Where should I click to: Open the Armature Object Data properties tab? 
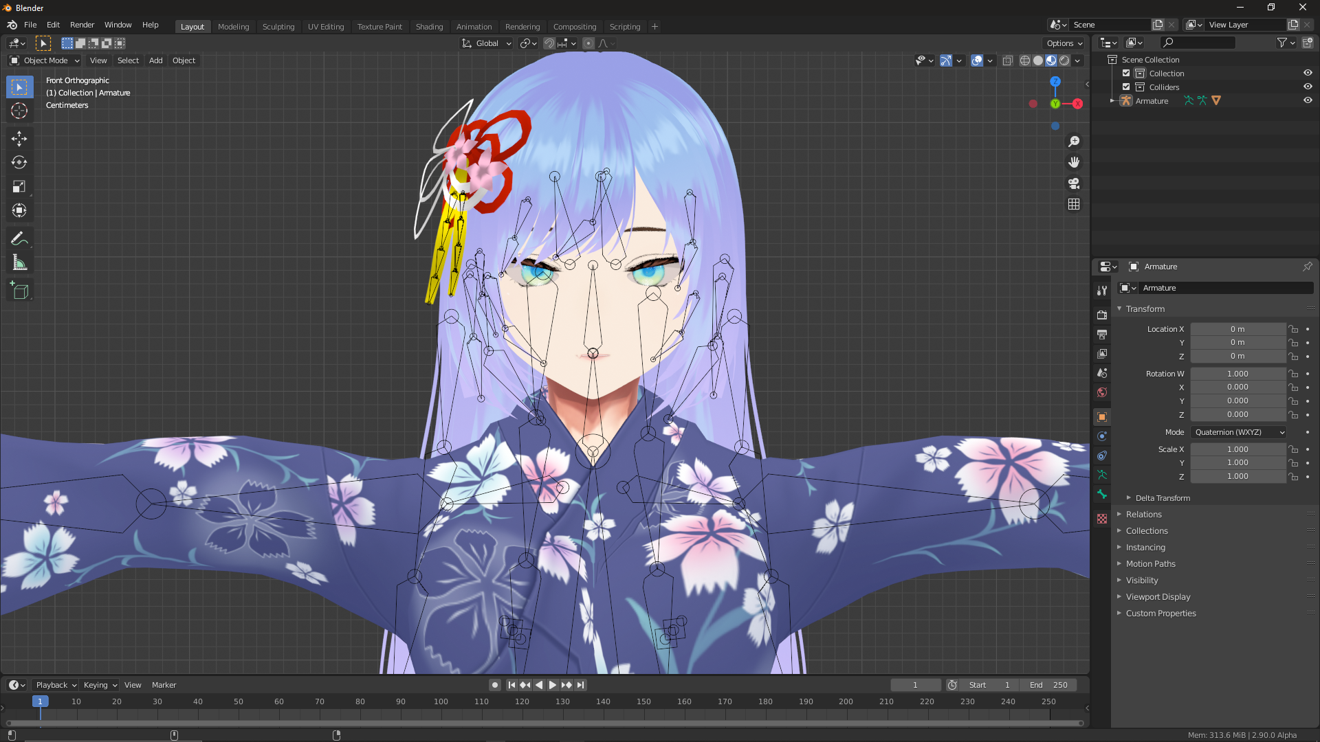1102,475
